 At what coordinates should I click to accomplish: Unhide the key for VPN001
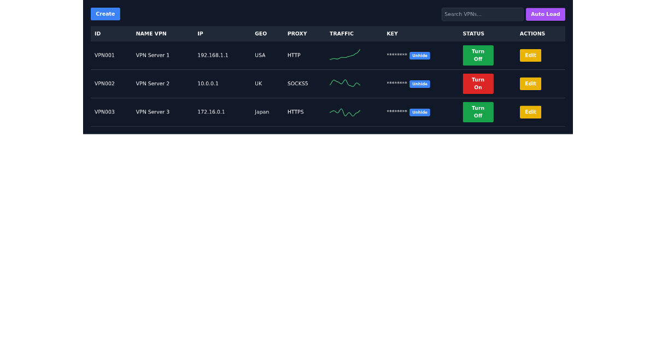click(x=419, y=56)
